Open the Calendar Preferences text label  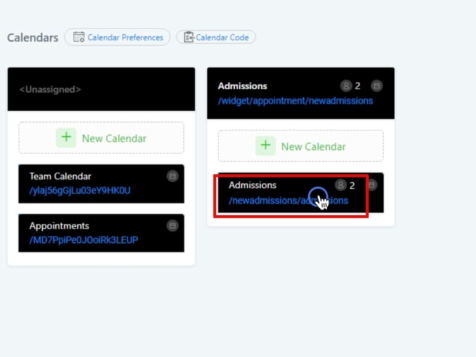coord(125,38)
